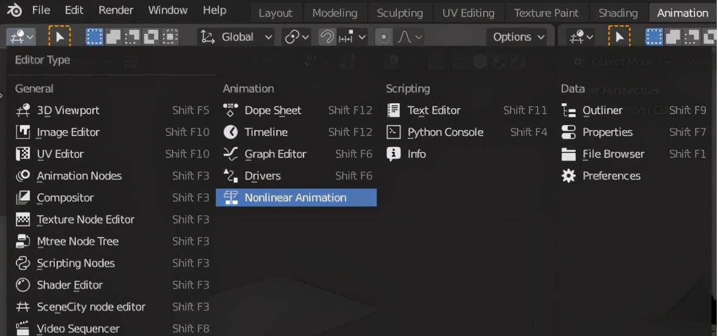Choose Set new selection mode in left header

pyautogui.click(x=94, y=37)
